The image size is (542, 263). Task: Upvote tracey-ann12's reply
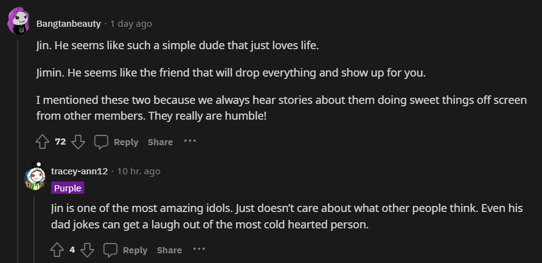click(x=57, y=250)
